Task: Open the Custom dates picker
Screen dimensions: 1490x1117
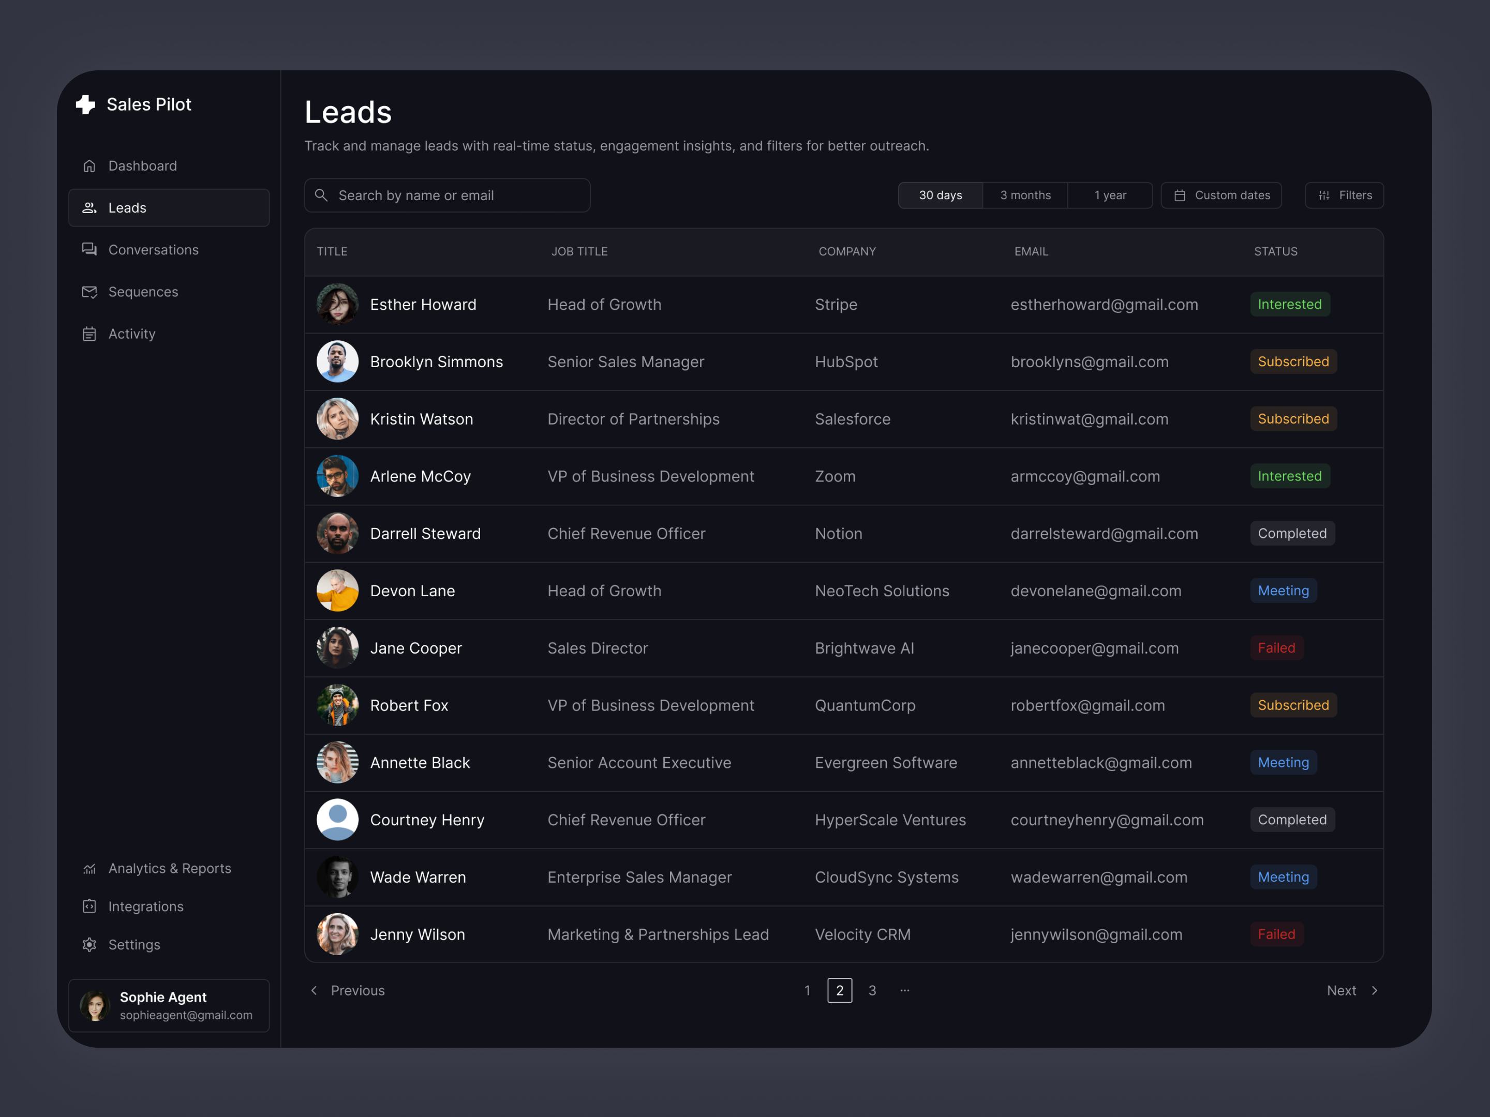Action: coord(1221,195)
